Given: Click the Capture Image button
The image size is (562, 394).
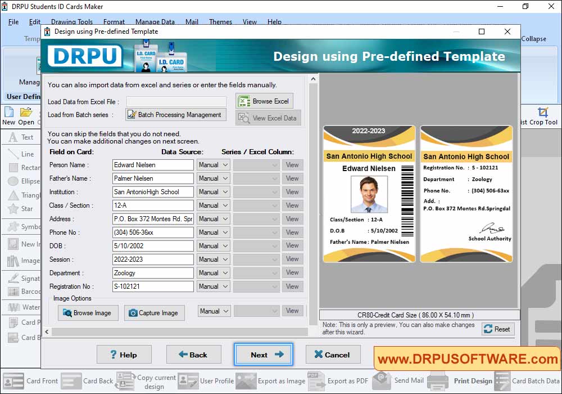Looking at the screenshot, I should point(154,313).
